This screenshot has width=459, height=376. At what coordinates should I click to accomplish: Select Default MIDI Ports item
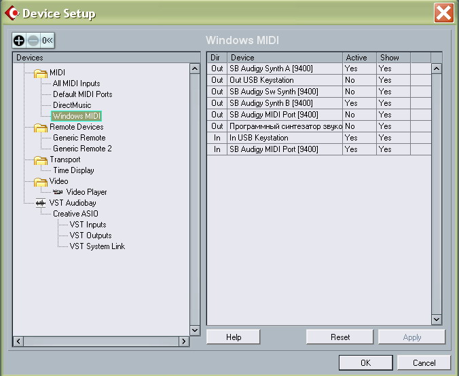[x=83, y=94]
